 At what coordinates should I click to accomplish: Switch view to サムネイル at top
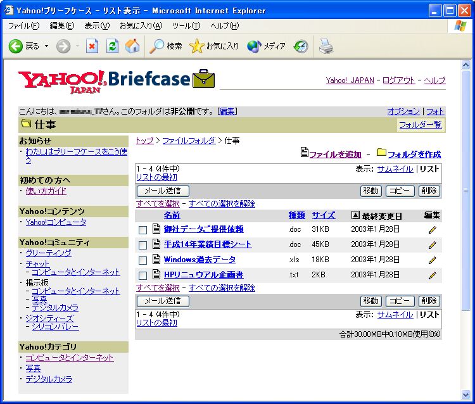pyautogui.click(x=395, y=169)
